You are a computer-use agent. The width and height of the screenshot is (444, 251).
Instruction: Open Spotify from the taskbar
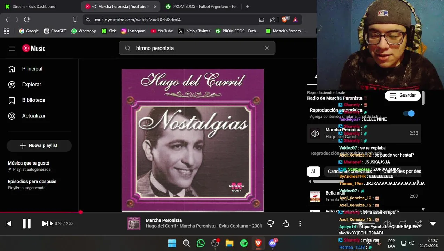[244, 243]
